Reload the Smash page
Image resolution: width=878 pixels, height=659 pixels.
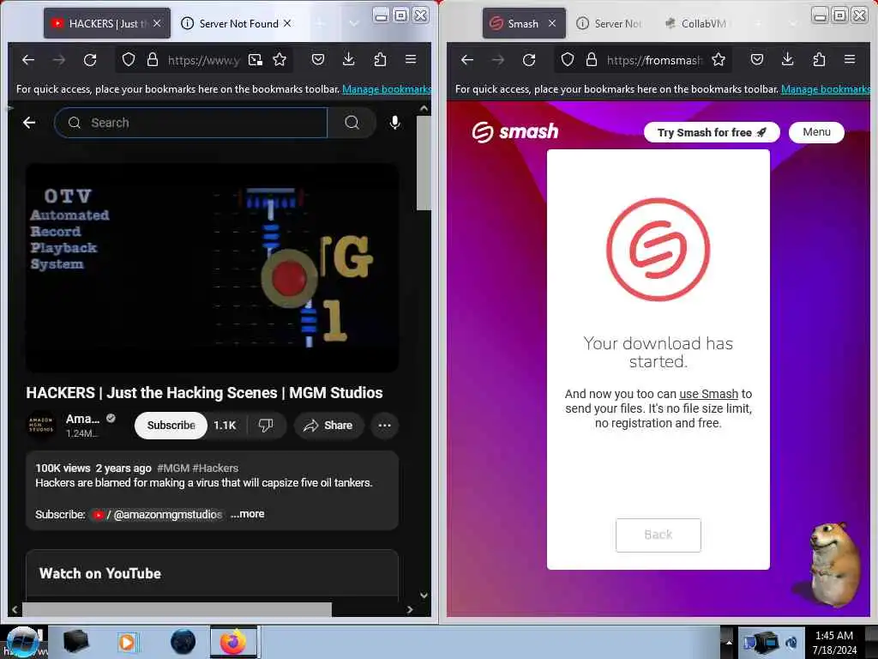pos(529,59)
